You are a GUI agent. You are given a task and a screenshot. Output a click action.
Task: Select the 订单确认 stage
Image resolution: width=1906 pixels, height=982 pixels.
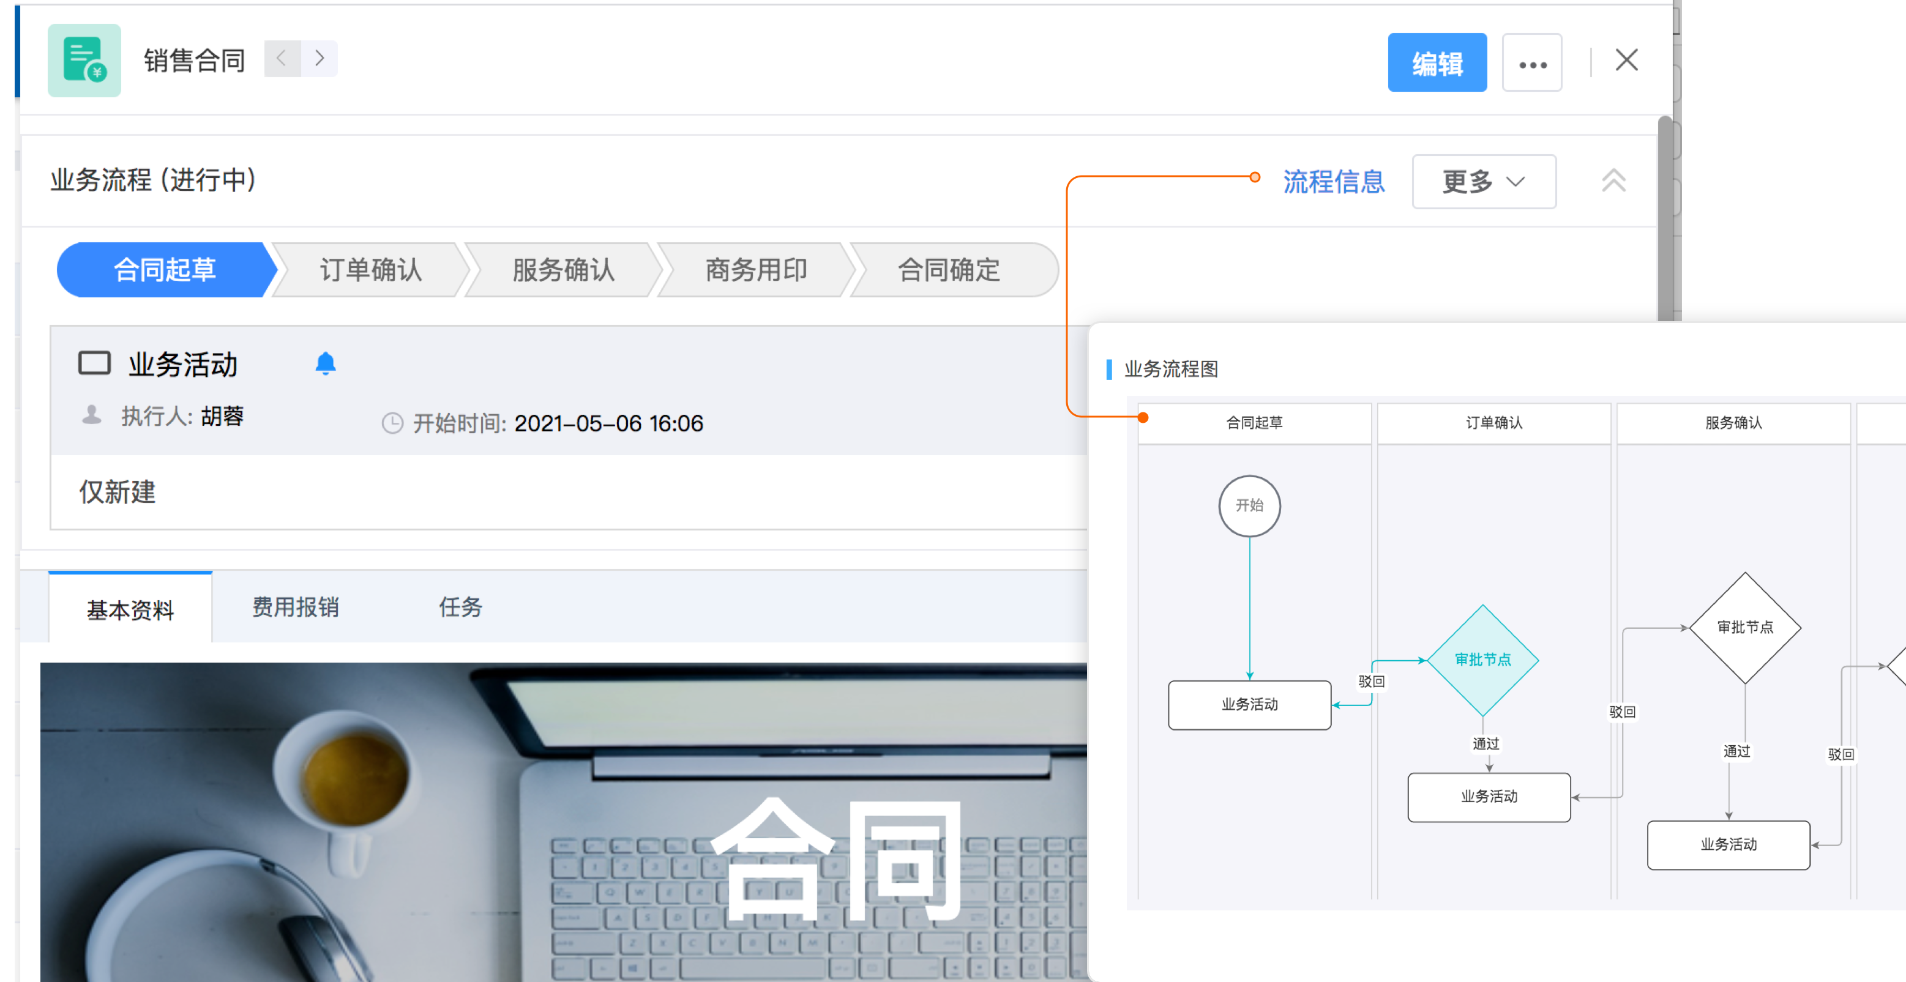[371, 270]
